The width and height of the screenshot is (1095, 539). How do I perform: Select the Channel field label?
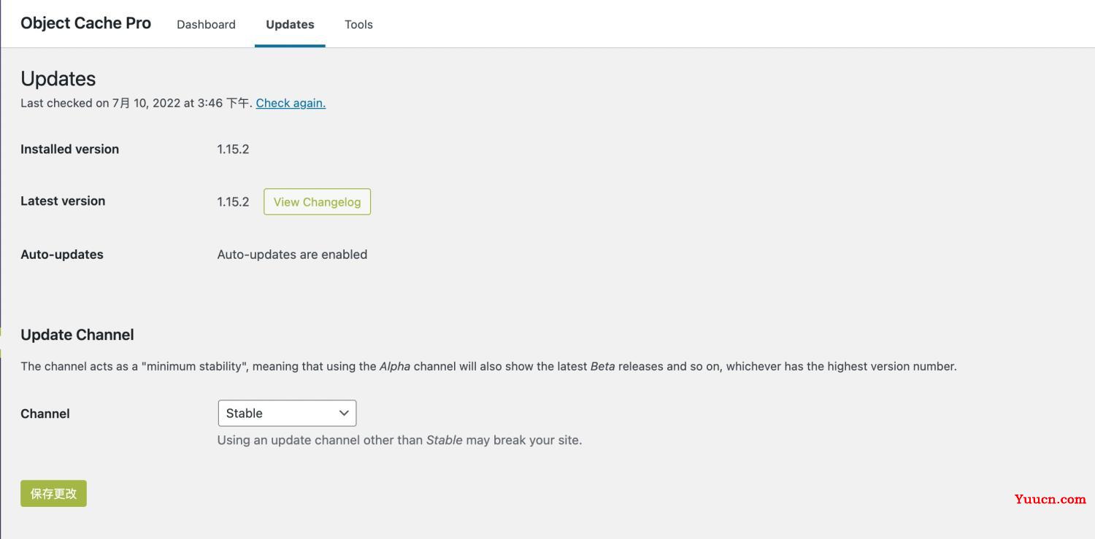(x=45, y=414)
